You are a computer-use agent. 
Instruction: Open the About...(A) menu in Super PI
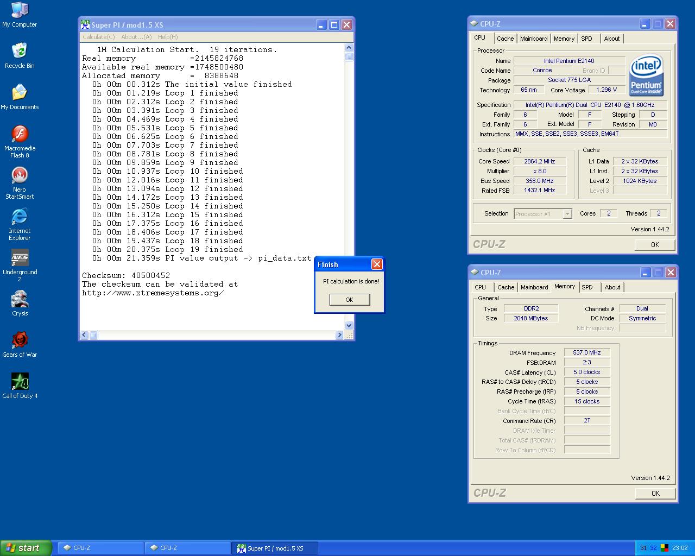pos(136,37)
